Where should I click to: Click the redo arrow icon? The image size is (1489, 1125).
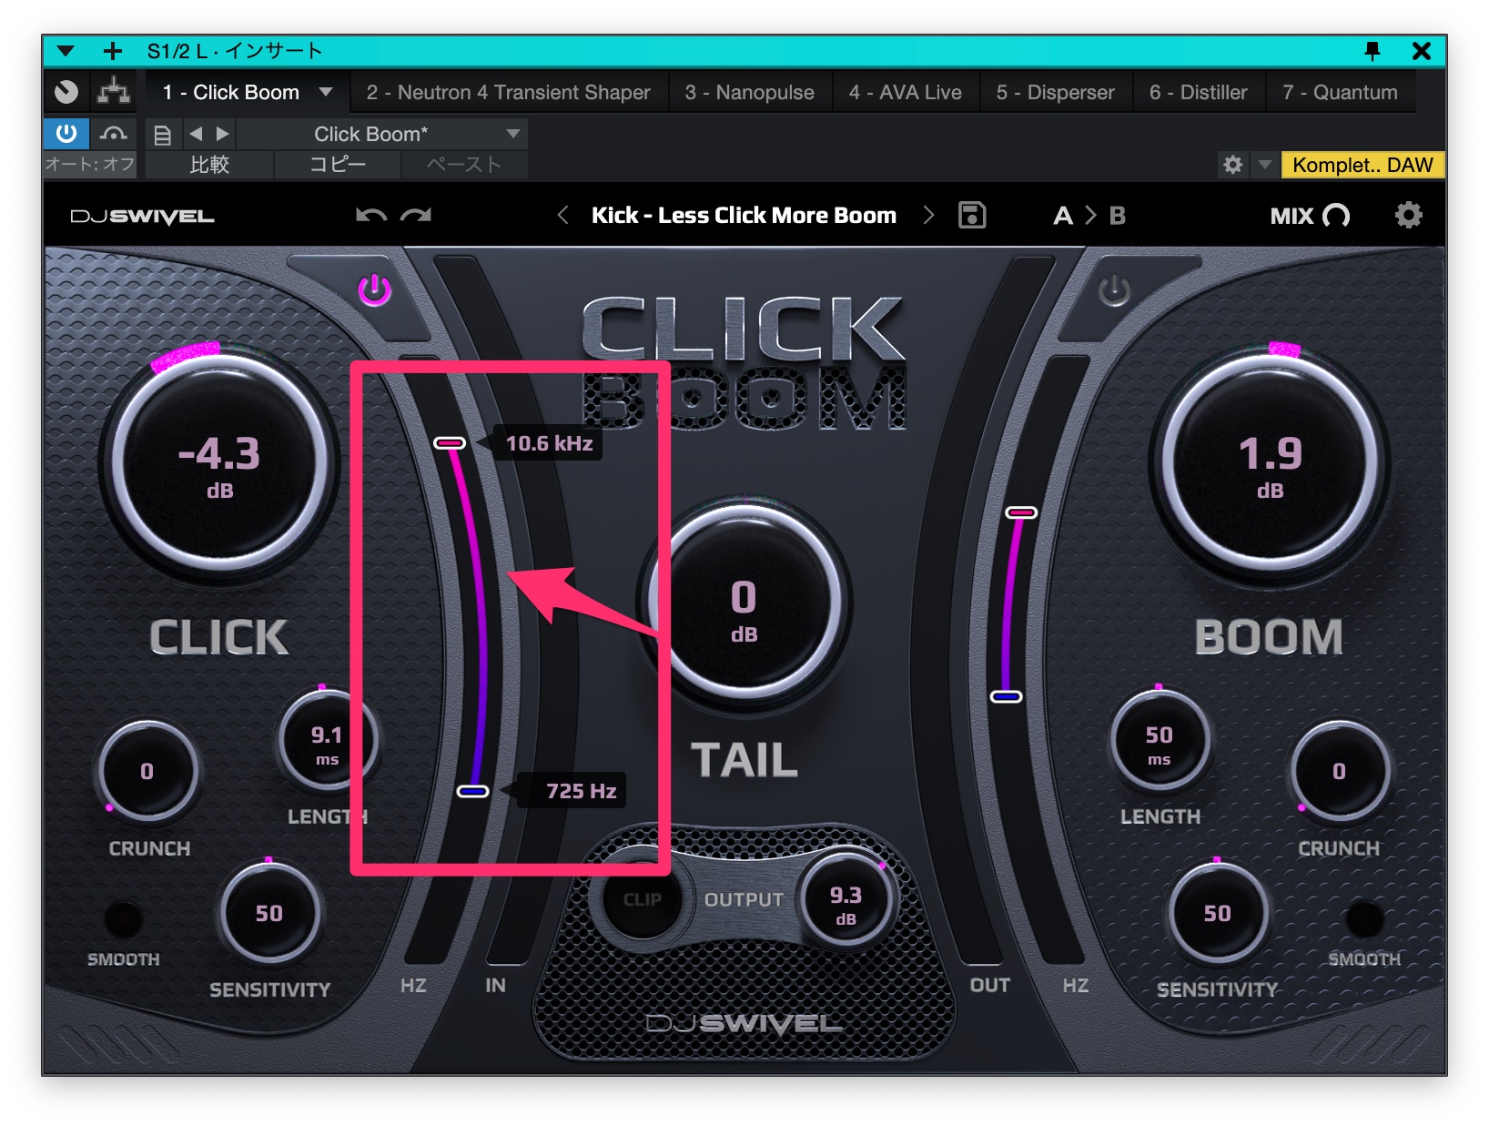416,216
